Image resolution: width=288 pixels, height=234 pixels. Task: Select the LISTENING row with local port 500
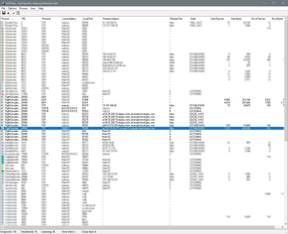pos(142,131)
